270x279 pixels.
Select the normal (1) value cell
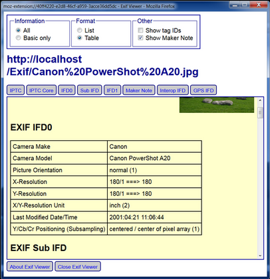tap(154, 170)
